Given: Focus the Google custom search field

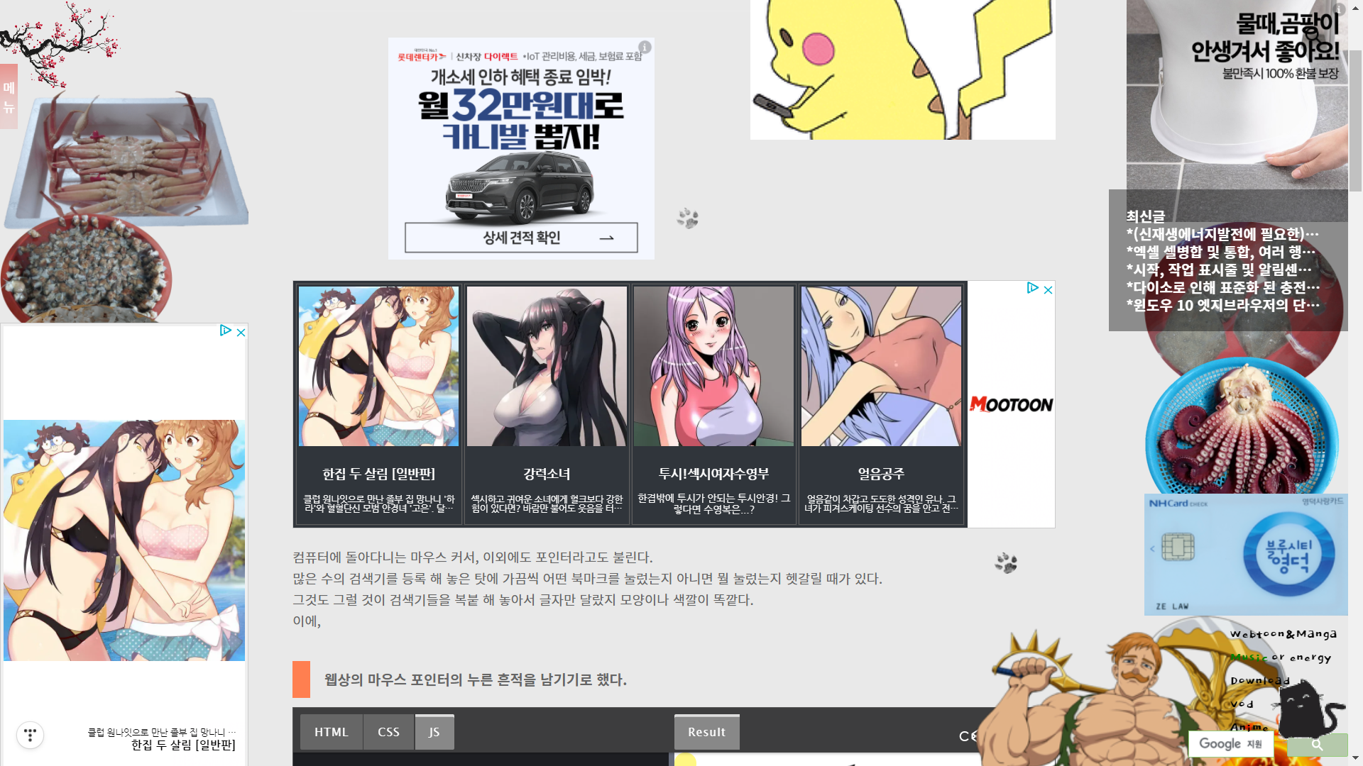Looking at the screenshot, I should coord(1230,744).
